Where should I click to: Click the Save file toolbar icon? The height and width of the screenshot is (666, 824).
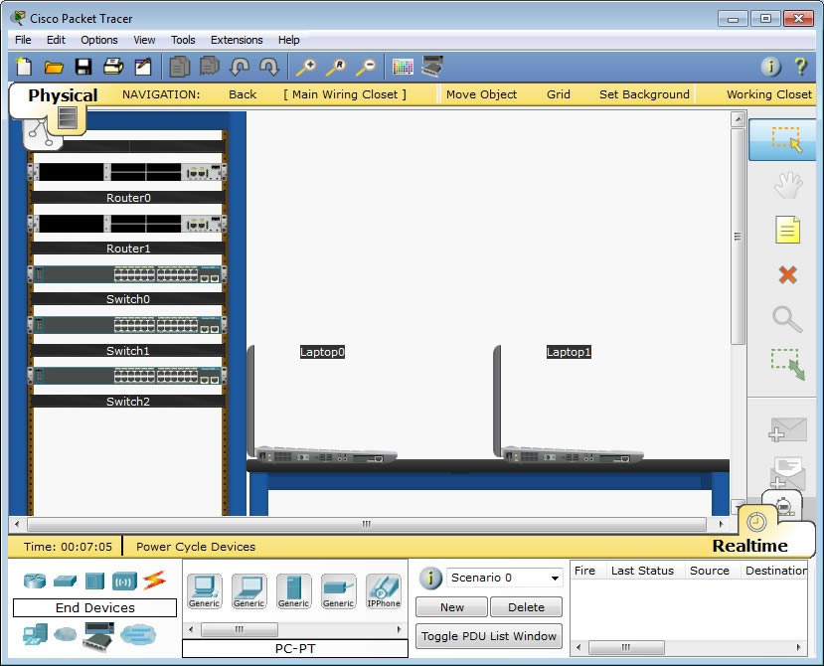pos(83,67)
